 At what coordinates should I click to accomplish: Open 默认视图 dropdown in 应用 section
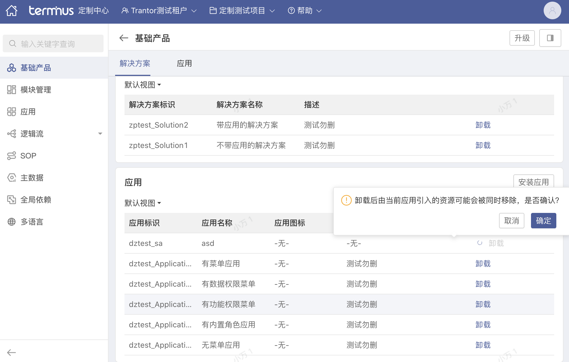point(143,203)
